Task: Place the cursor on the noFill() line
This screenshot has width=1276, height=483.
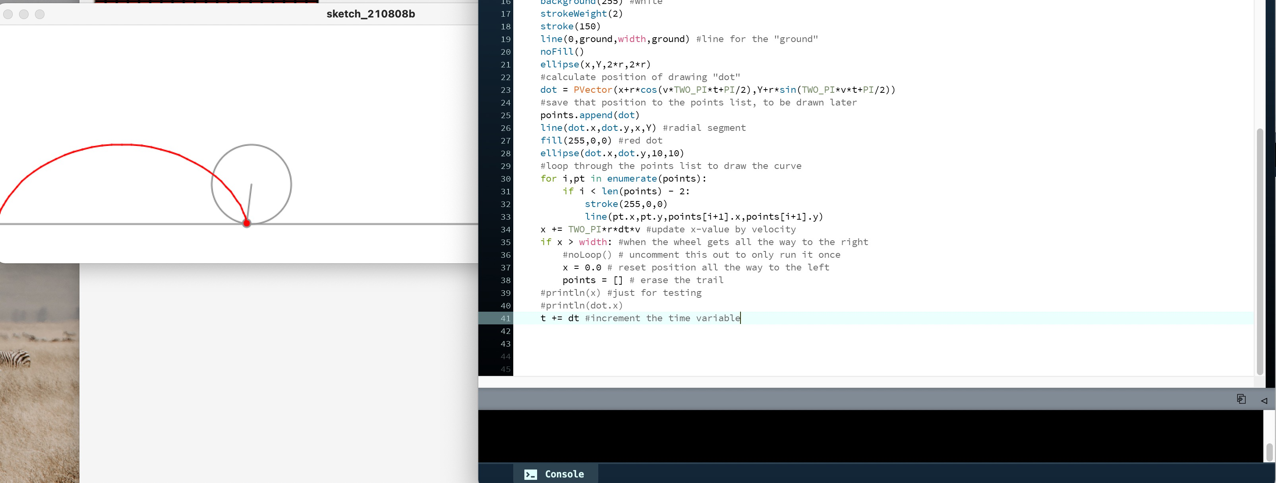Action: pyautogui.click(x=562, y=52)
